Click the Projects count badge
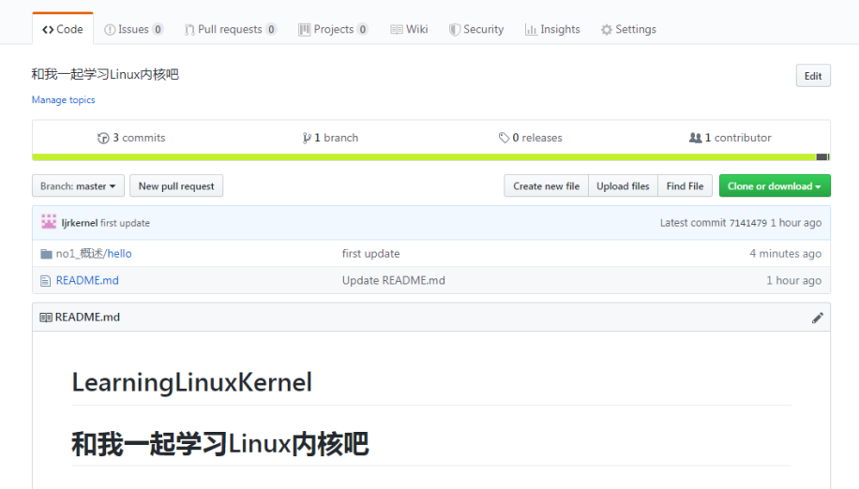This screenshot has height=489, width=859. [x=363, y=29]
